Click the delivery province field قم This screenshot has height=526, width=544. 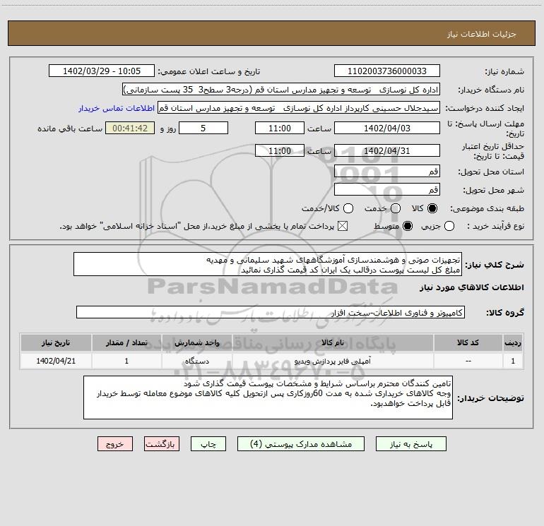coord(387,172)
